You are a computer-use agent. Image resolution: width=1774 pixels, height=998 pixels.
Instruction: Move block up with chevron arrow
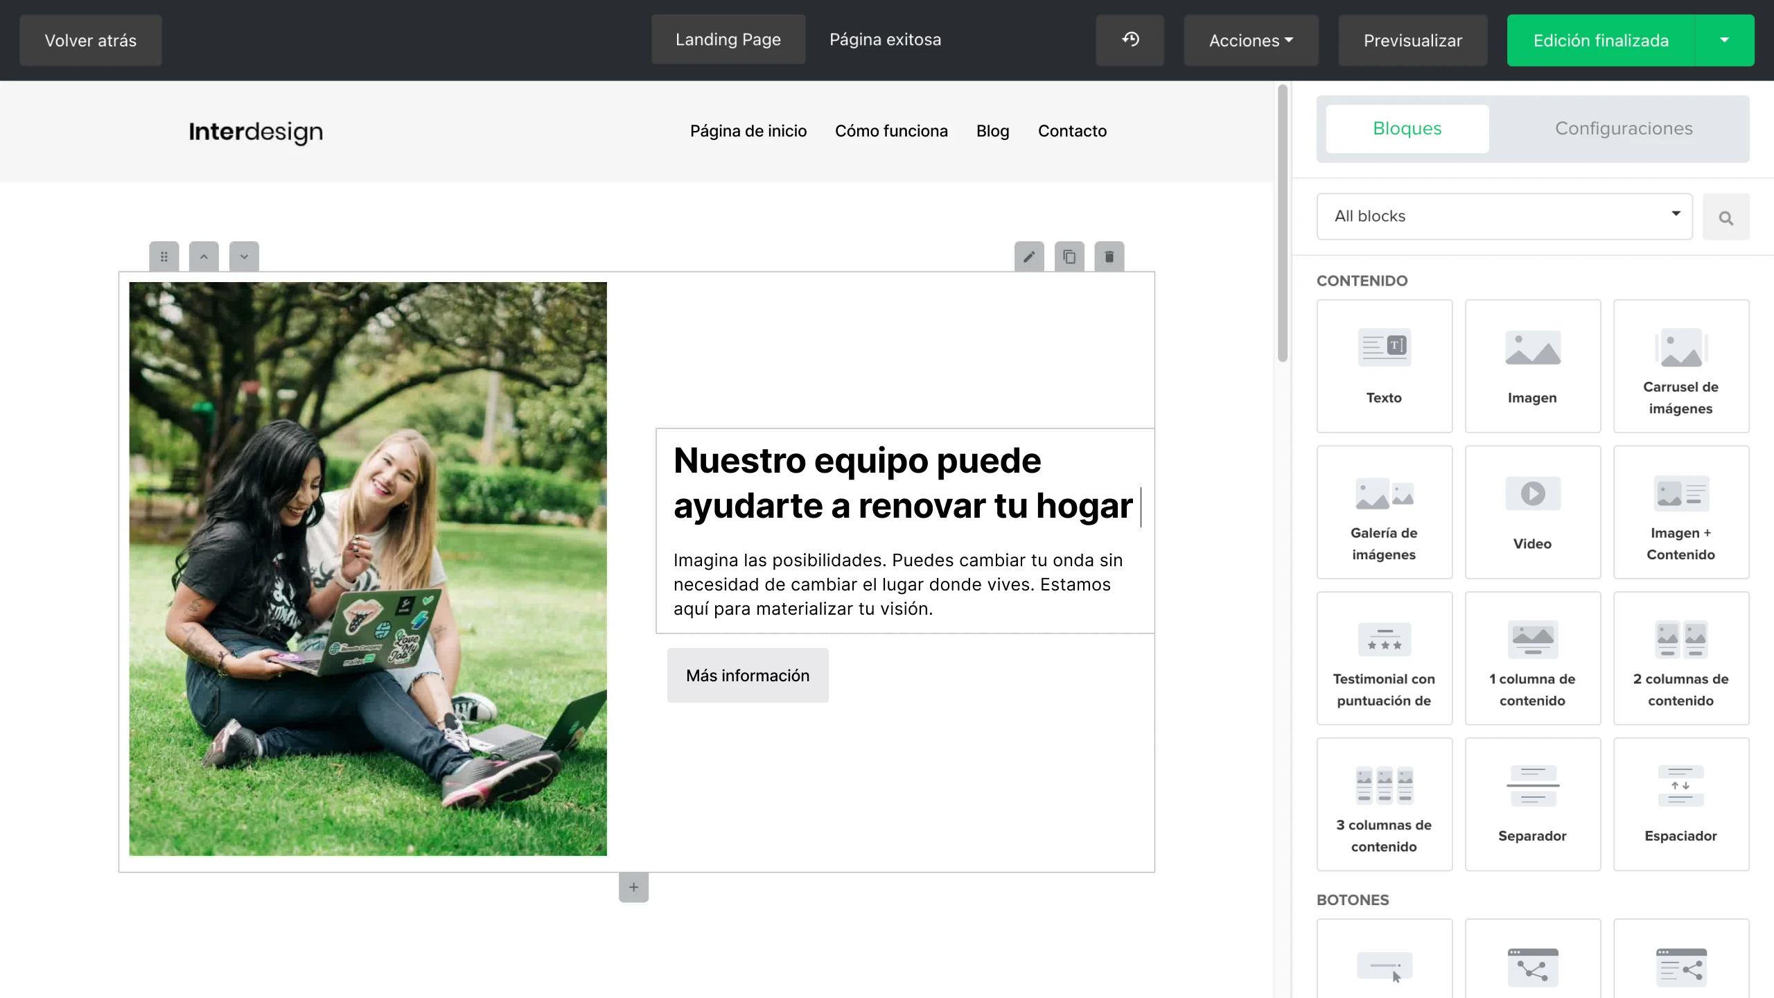tap(204, 257)
